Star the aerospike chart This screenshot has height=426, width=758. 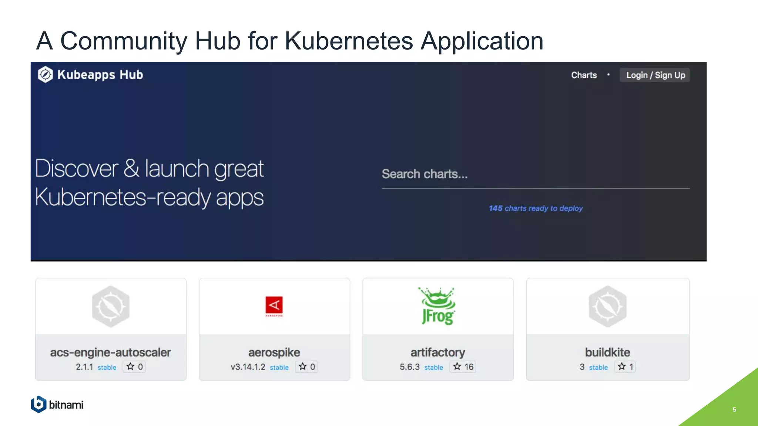click(x=307, y=366)
